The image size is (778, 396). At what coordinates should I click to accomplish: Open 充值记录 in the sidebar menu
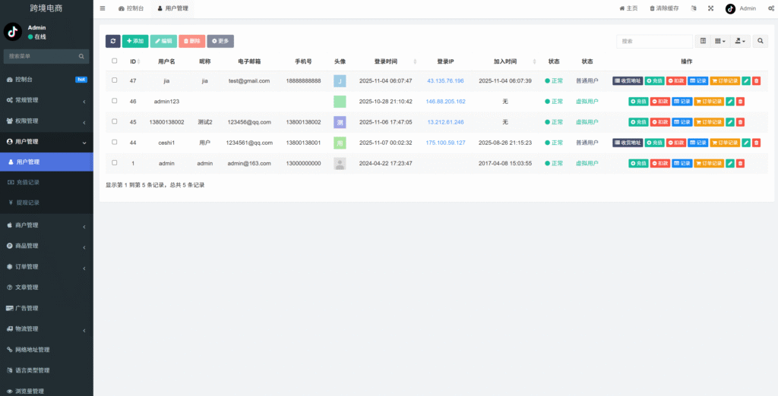(46, 182)
